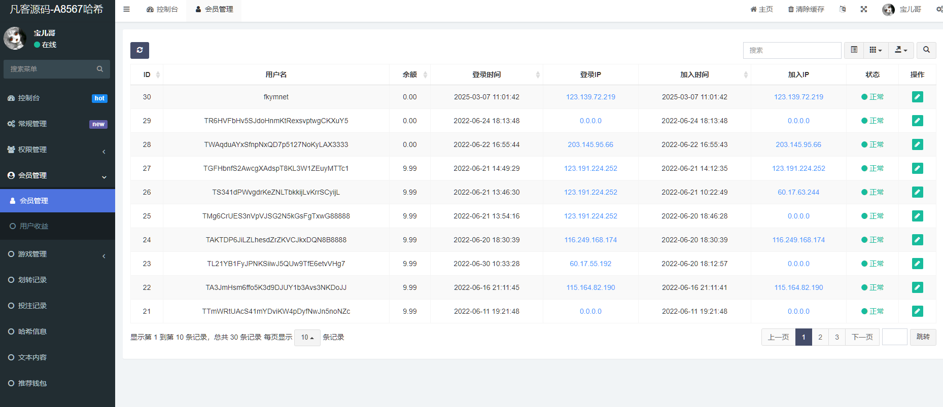This screenshot has width=943, height=407.
Task: Click the fullscreen expand icon
Action: [864, 9]
